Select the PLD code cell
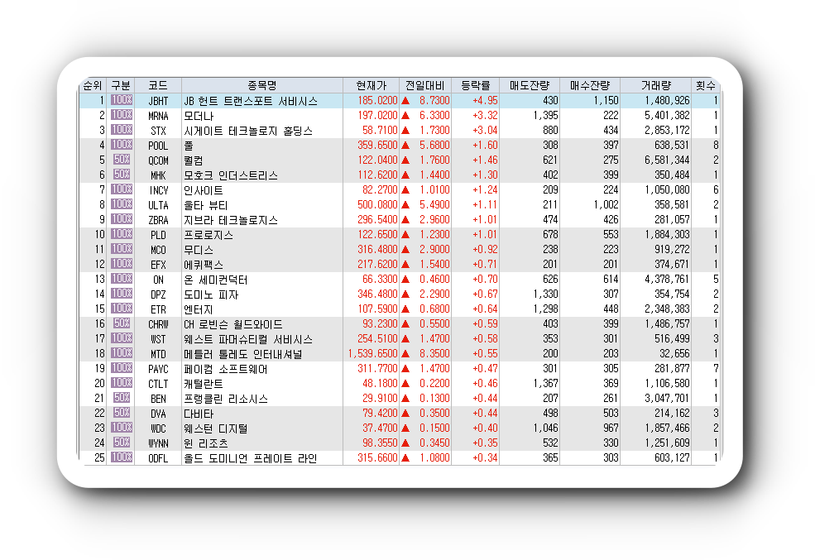This screenshot has width=815, height=560. pyautogui.click(x=158, y=235)
